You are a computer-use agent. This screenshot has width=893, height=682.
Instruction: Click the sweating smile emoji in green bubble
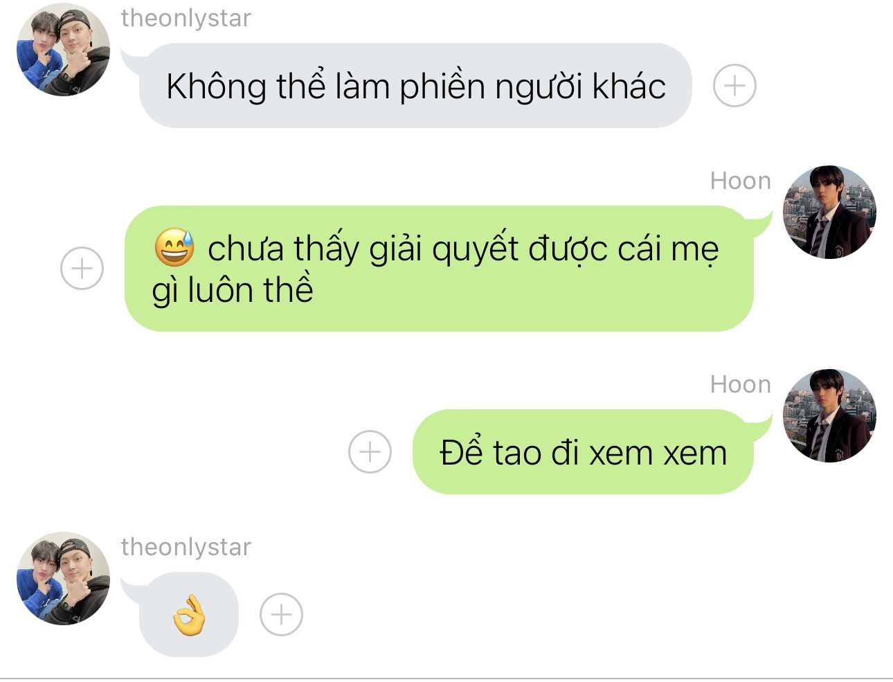[174, 247]
